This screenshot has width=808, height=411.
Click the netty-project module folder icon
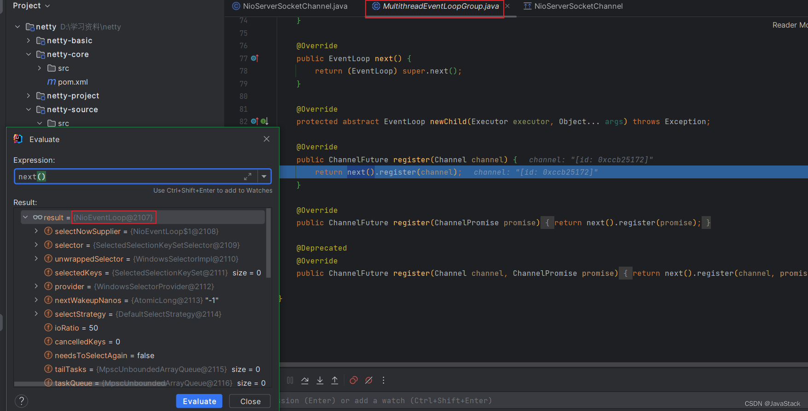[x=41, y=96]
